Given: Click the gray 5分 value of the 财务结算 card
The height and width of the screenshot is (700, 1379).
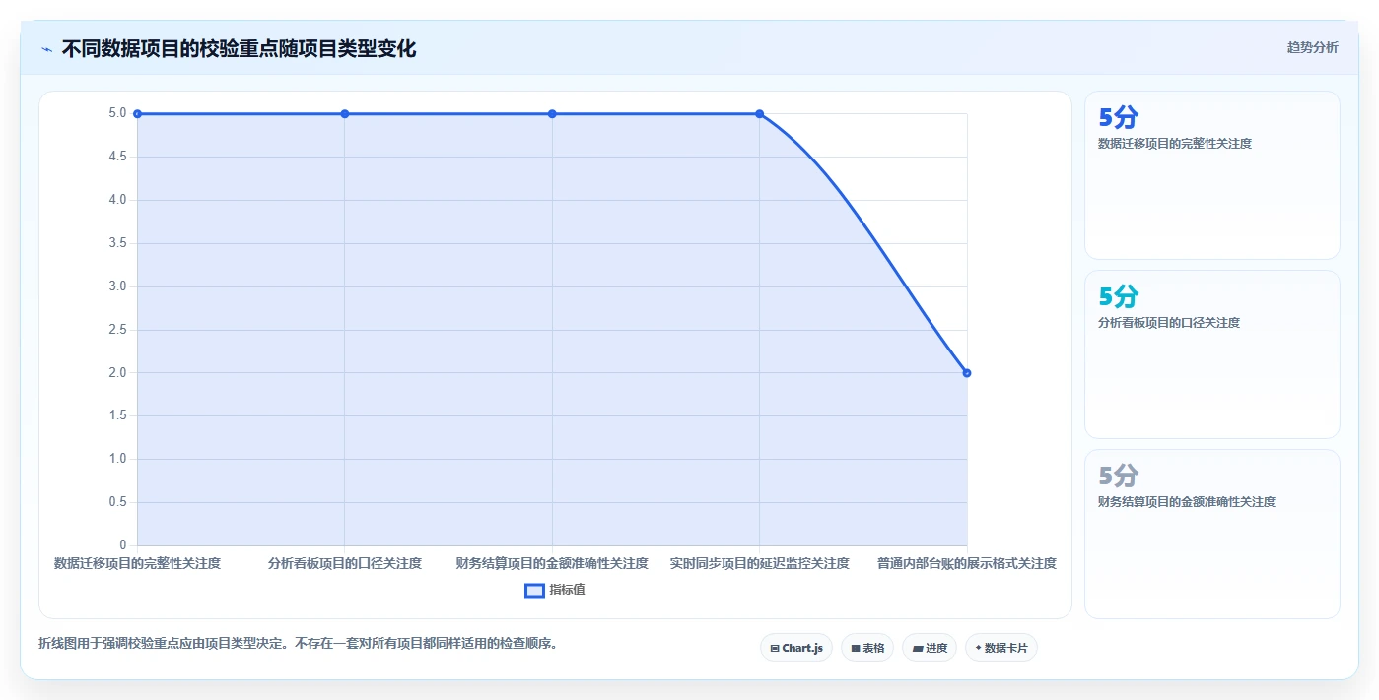Looking at the screenshot, I should 1118,477.
